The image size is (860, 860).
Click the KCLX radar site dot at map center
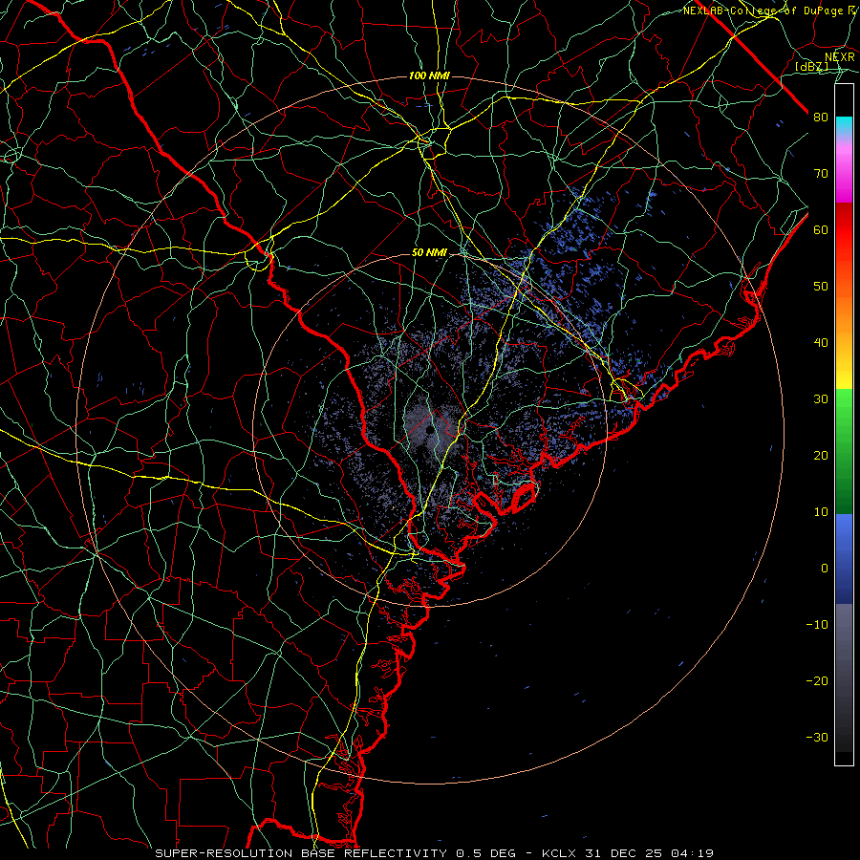coord(429,431)
